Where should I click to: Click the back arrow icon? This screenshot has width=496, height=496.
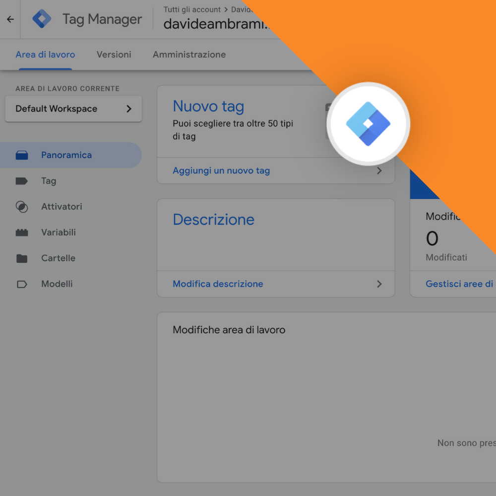click(x=10, y=19)
